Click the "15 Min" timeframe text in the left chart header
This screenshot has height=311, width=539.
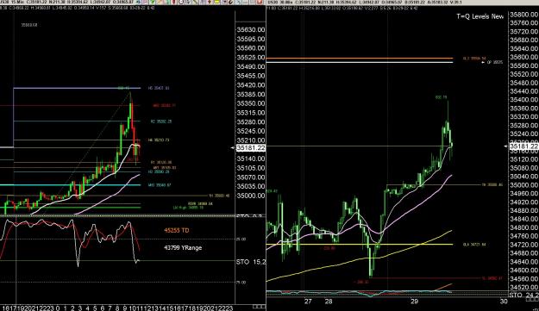click(x=16, y=2)
